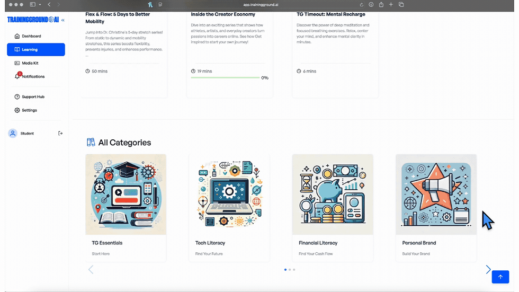This screenshot has height=292, width=519.
Task: Click the clock icon beside 19 mins
Action: [193, 71]
